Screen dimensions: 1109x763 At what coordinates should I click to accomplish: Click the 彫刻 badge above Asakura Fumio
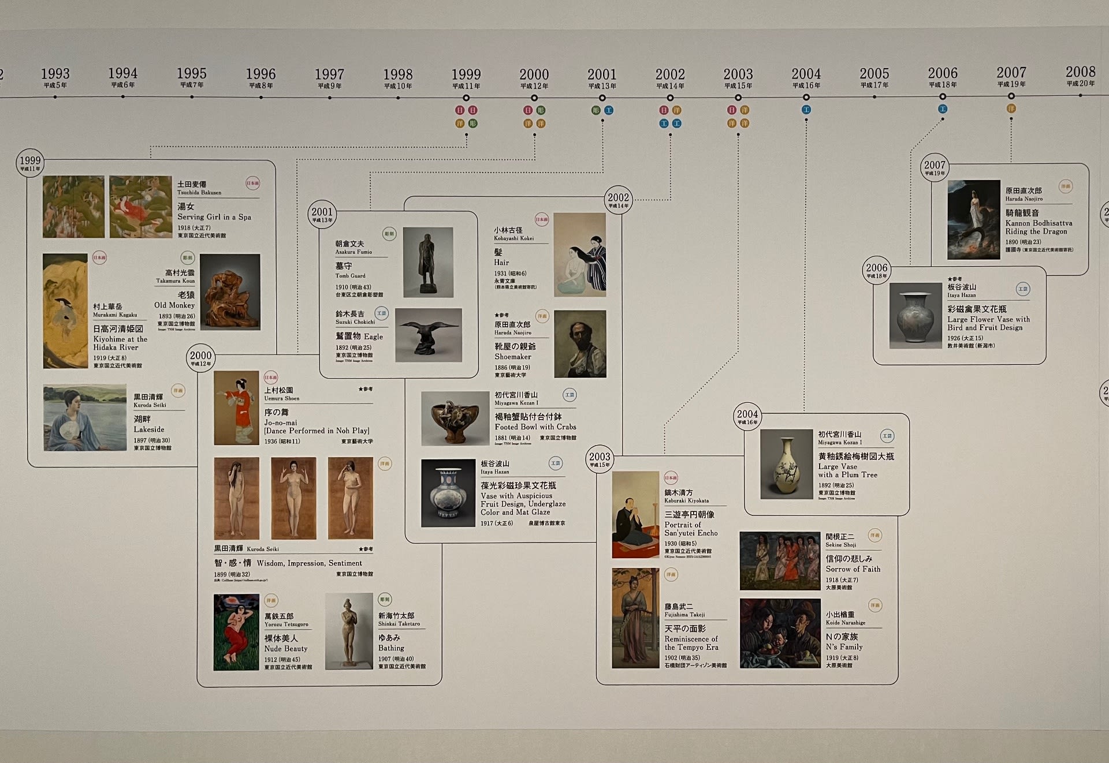(x=389, y=234)
